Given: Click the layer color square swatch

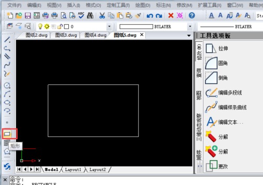Looking at the screenshot, I should click(66, 26).
